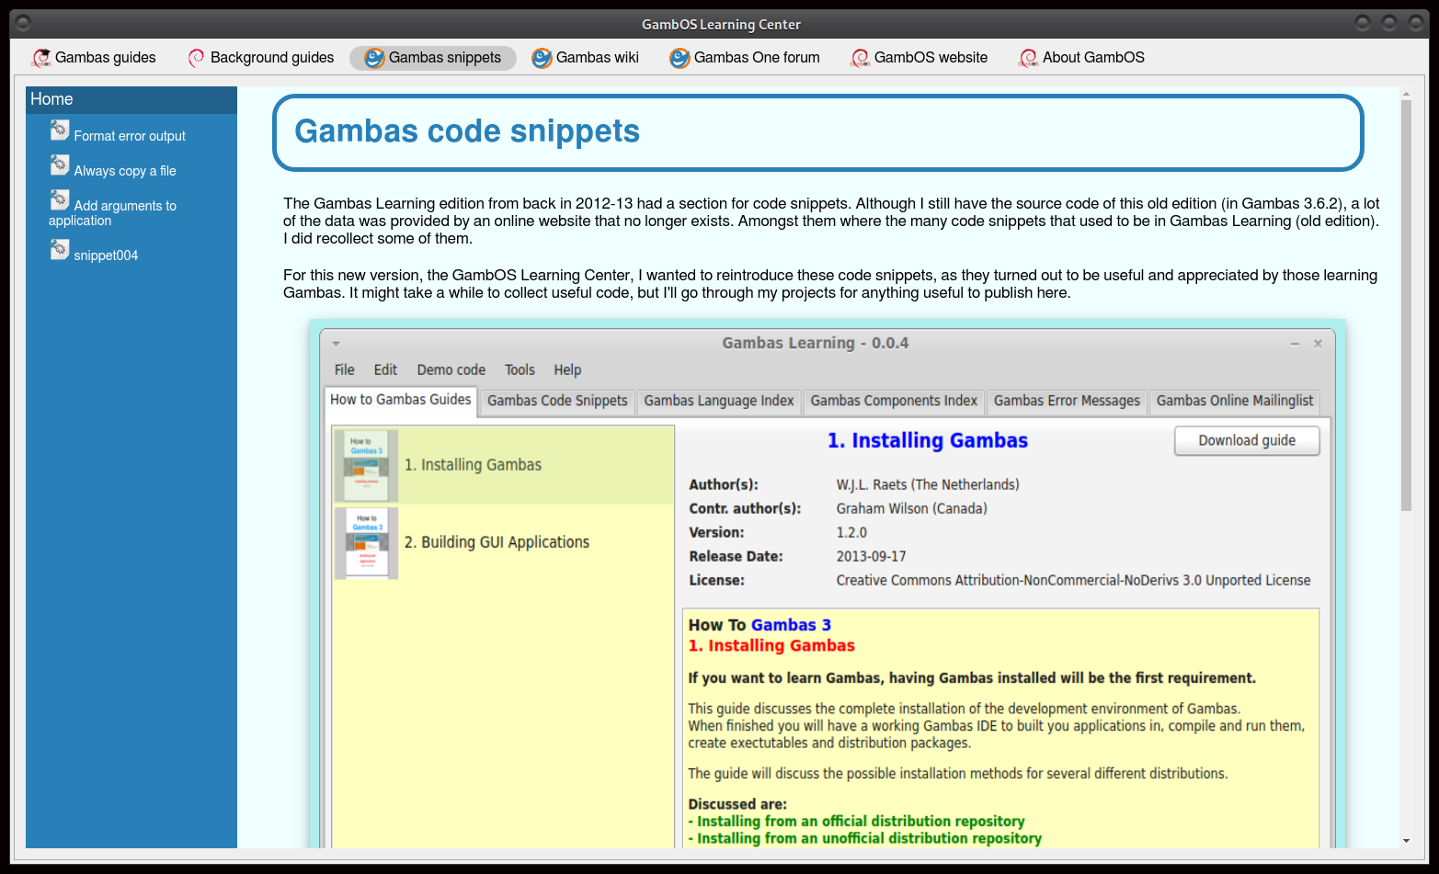This screenshot has height=874, width=1439.
Task: Click the Gambas guides tab icon
Action: point(41,58)
